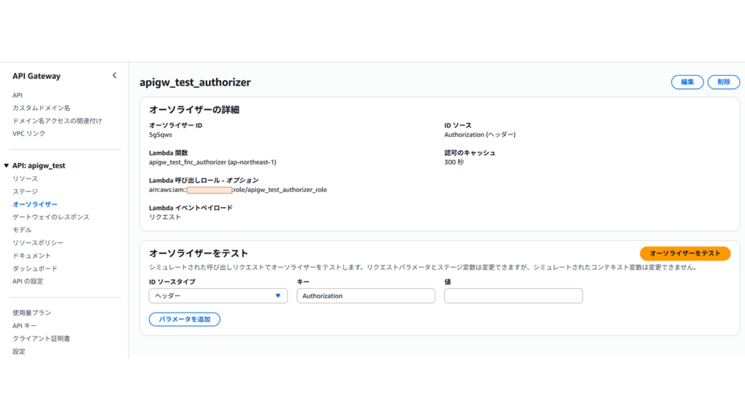Click the オーソライザーの詳細 heading
The width and height of the screenshot is (745, 419).
tap(194, 110)
